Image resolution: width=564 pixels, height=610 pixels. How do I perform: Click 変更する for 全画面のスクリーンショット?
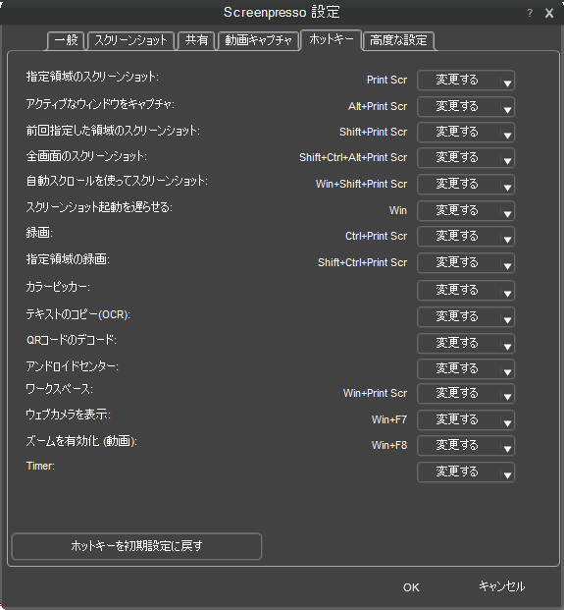457,158
